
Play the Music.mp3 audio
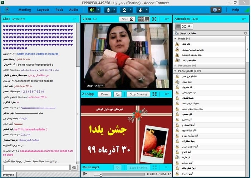point(85,174)
